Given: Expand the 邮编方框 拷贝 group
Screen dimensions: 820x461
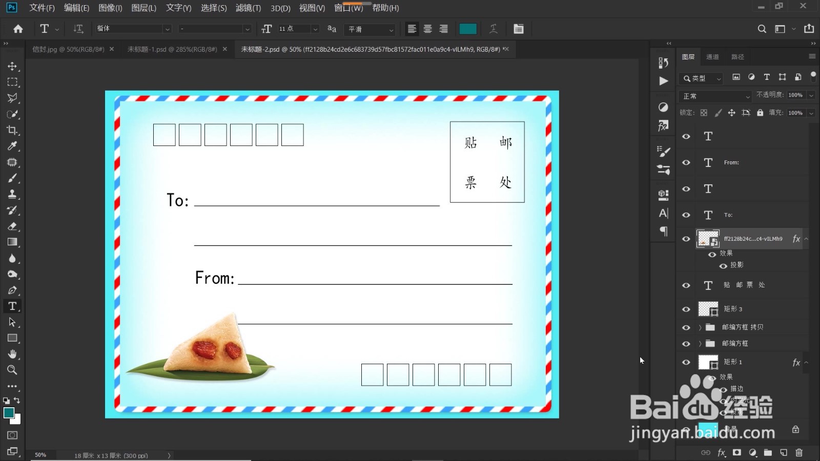Looking at the screenshot, I should click(700, 327).
